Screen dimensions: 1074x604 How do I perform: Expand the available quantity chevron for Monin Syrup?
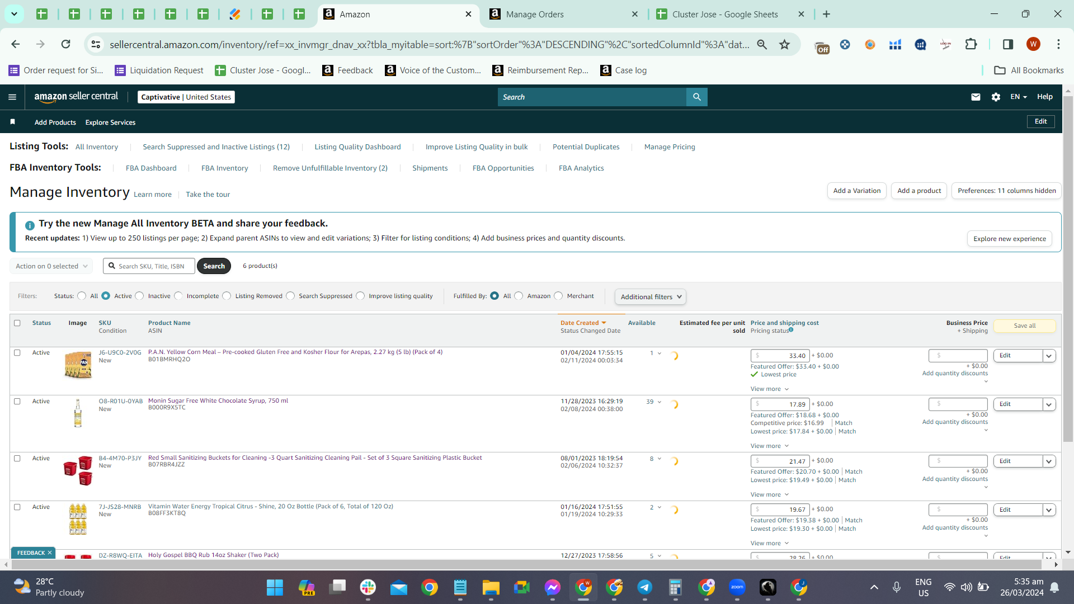[x=660, y=402]
